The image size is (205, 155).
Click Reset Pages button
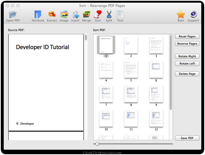pyautogui.click(x=187, y=36)
